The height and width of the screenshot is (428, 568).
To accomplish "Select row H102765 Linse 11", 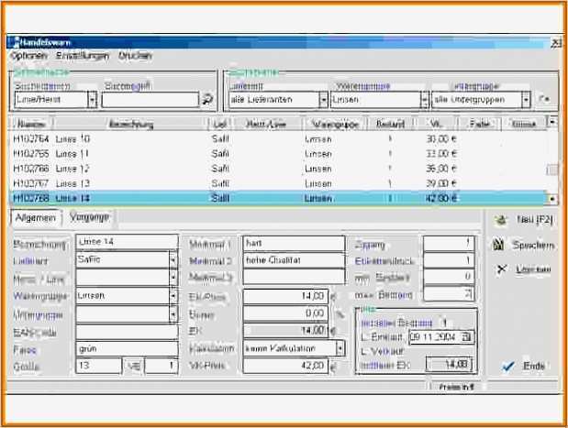I will tap(278, 154).
